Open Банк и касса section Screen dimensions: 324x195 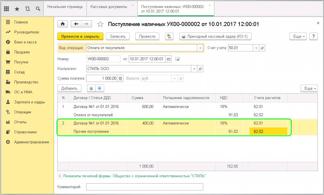coord(25,42)
